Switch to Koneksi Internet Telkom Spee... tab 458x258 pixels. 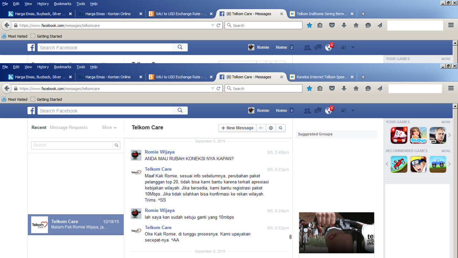click(322, 77)
